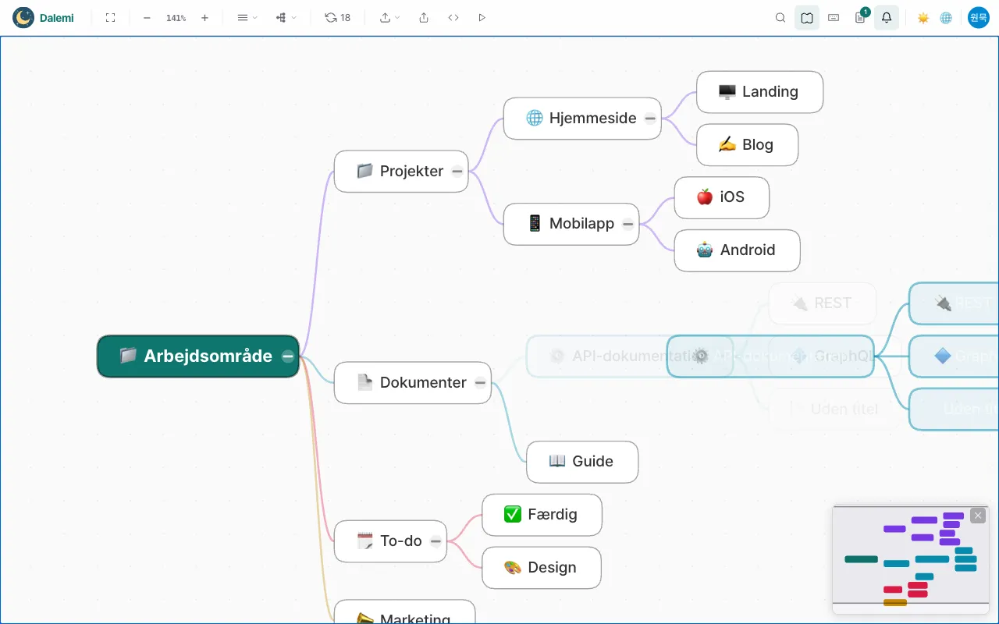Open the keyboard shortcuts icon

[834, 17]
